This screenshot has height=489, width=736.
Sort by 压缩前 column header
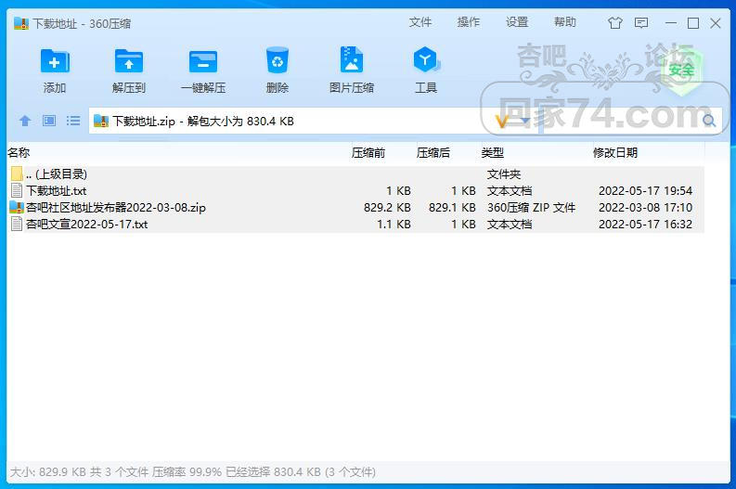[x=368, y=152]
